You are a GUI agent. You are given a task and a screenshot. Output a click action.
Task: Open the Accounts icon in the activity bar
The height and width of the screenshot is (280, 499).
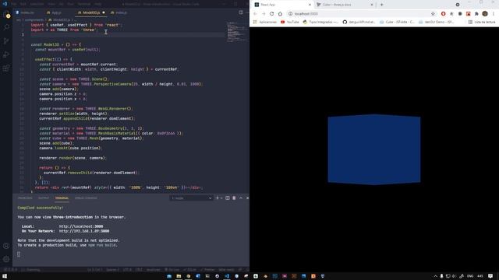point(6,246)
